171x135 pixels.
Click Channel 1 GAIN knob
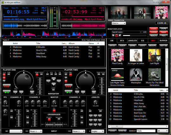coord(45,102)
